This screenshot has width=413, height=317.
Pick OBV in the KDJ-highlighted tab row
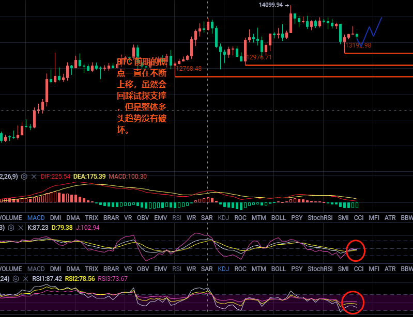point(143,269)
